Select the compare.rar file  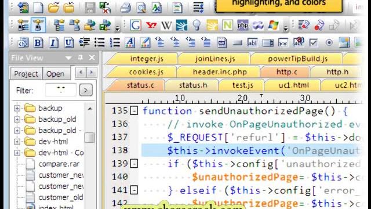[59, 164]
